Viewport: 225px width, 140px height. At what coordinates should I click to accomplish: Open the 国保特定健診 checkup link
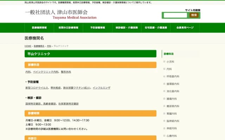(33, 104)
